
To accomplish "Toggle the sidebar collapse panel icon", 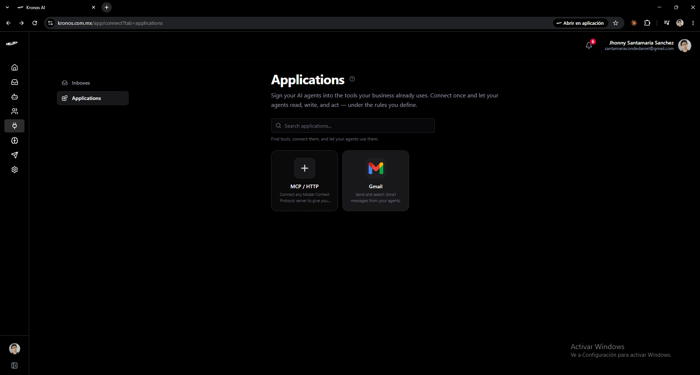I will [x=15, y=366].
